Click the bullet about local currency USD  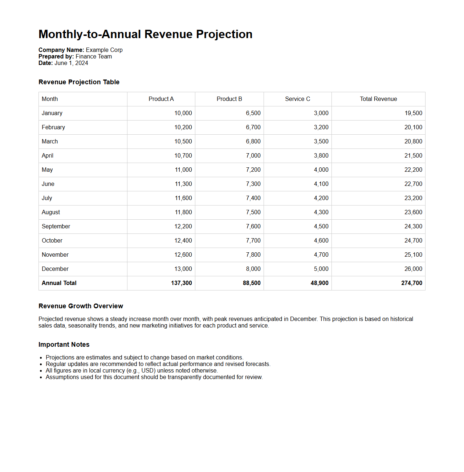(x=131, y=371)
